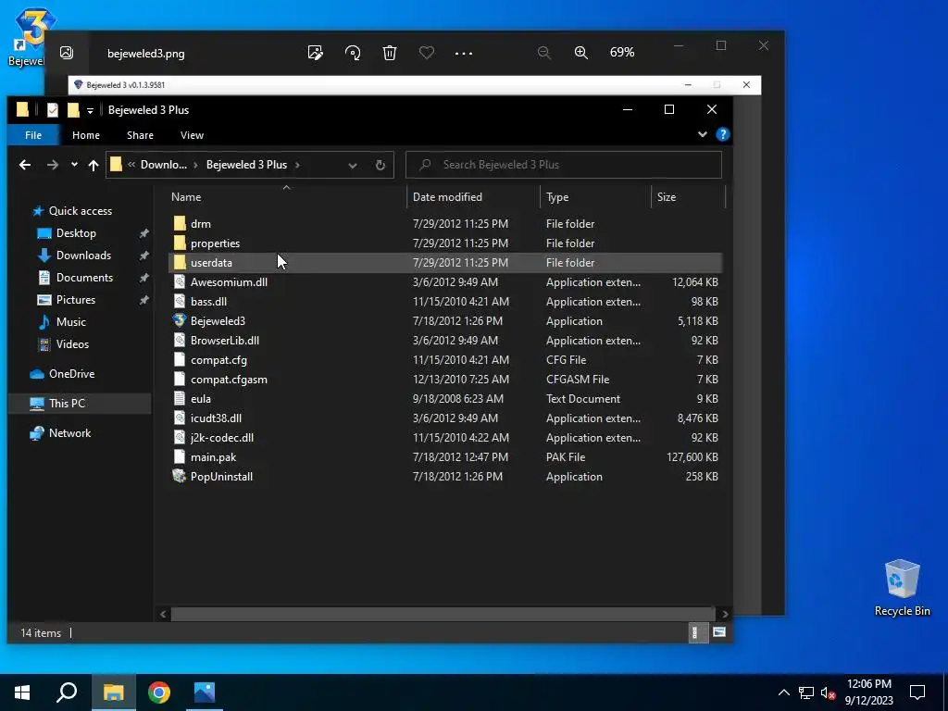Open Edit image tool in Photos window
Viewport: 948px width, 711px height.
316,53
